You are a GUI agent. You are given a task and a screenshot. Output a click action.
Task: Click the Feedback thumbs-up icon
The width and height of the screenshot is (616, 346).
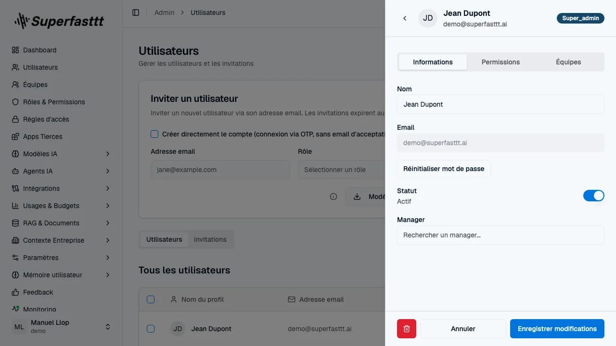(15, 292)
